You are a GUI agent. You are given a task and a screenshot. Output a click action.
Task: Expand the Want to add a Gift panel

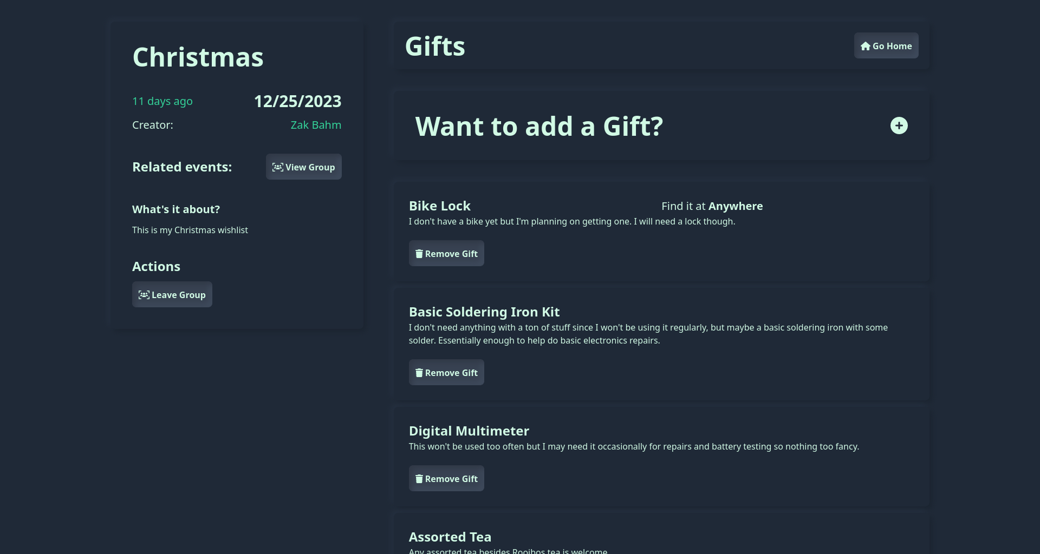[661, 126]
